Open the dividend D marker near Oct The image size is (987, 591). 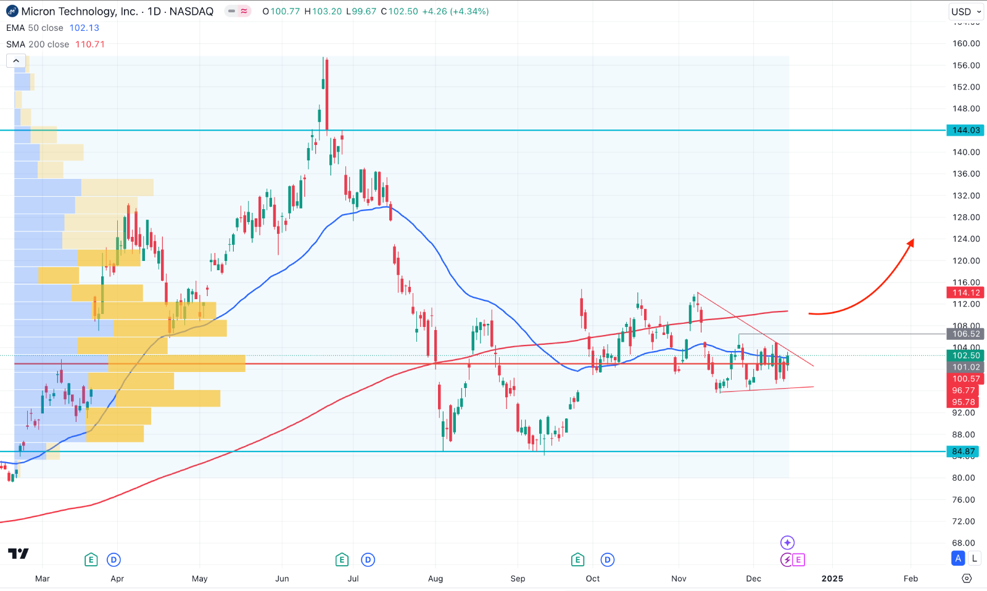pos(608,560)
